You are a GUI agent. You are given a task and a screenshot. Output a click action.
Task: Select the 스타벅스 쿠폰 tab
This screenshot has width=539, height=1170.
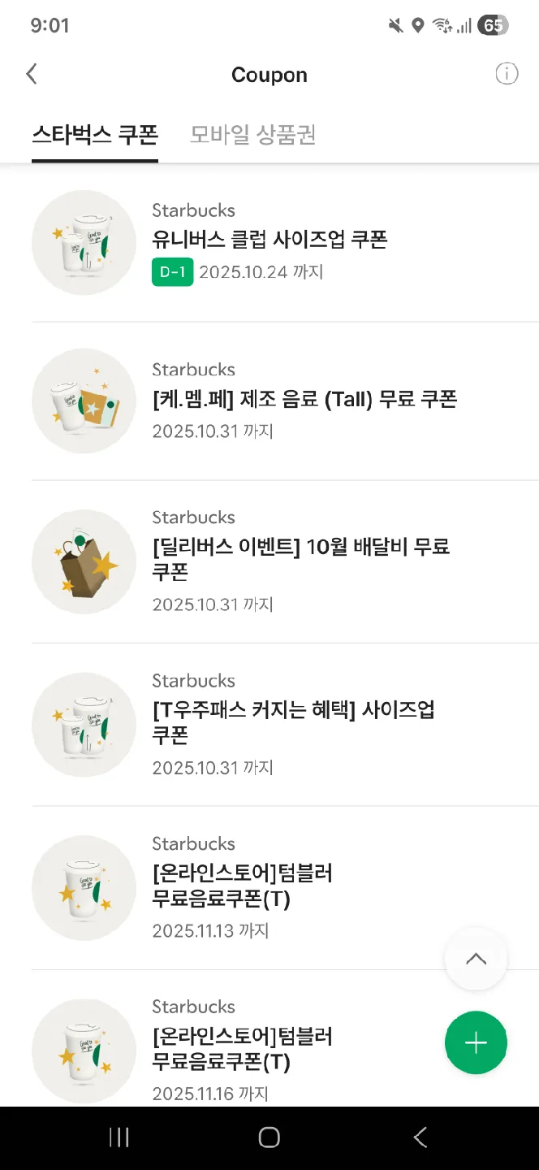tap(95, 135)
